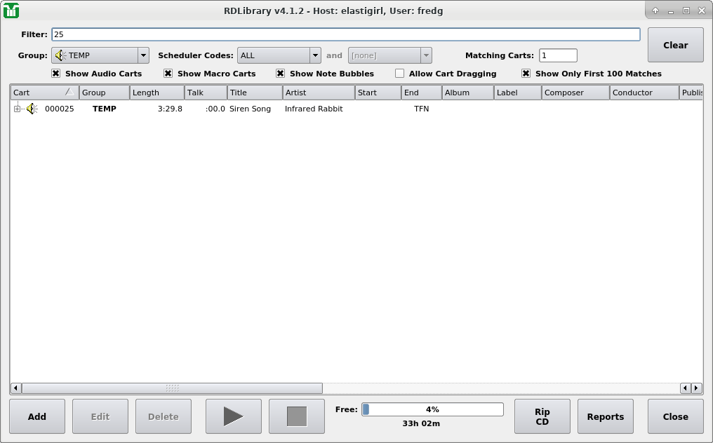The height and width of the screenshot is (443, 713).
Task: Disable Show Note Bubbles
Action: [x=280, y=74]
